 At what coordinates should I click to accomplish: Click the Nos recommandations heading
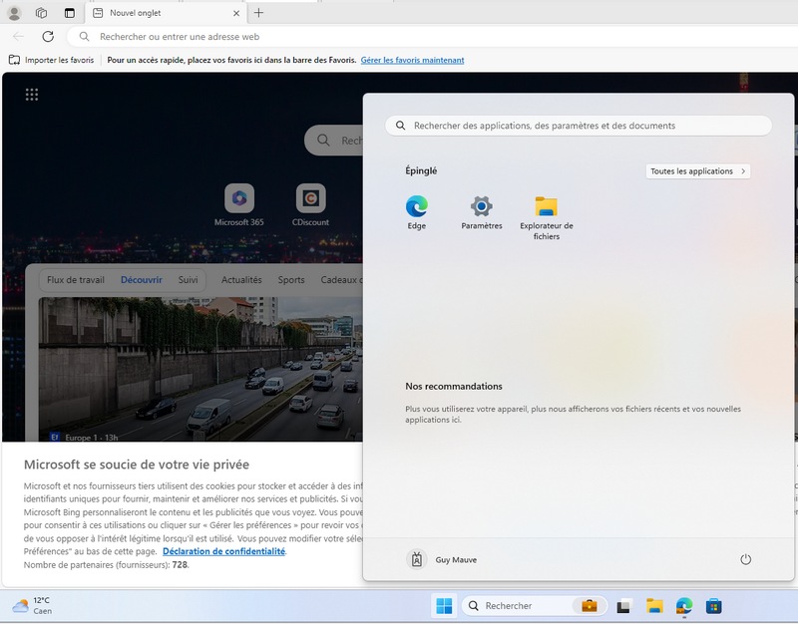[x=454, y=387]
